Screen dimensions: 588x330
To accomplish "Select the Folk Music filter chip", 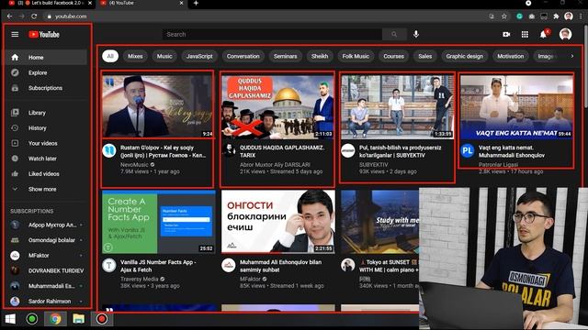I will coord(356,56).
